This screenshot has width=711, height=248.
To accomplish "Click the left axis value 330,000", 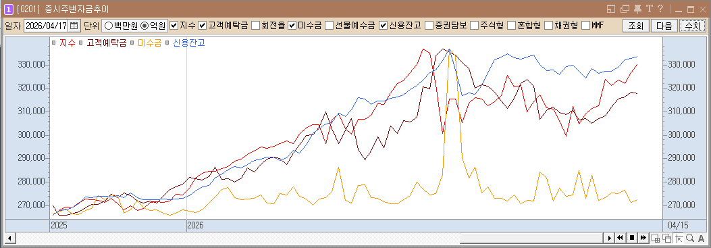I will click(31, 64).
